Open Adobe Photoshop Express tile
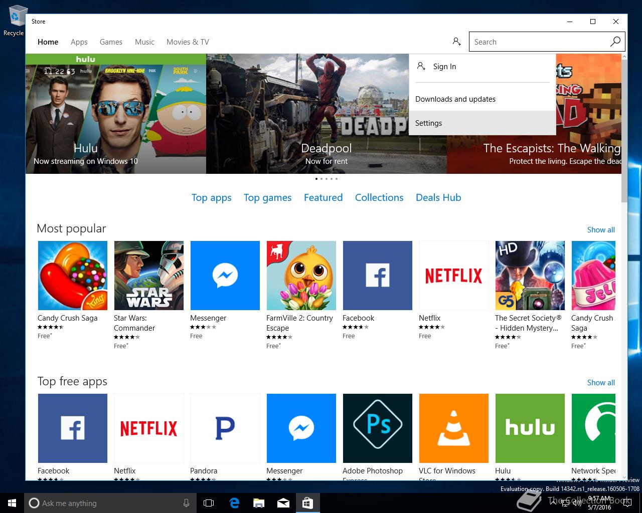 [378, 428]
